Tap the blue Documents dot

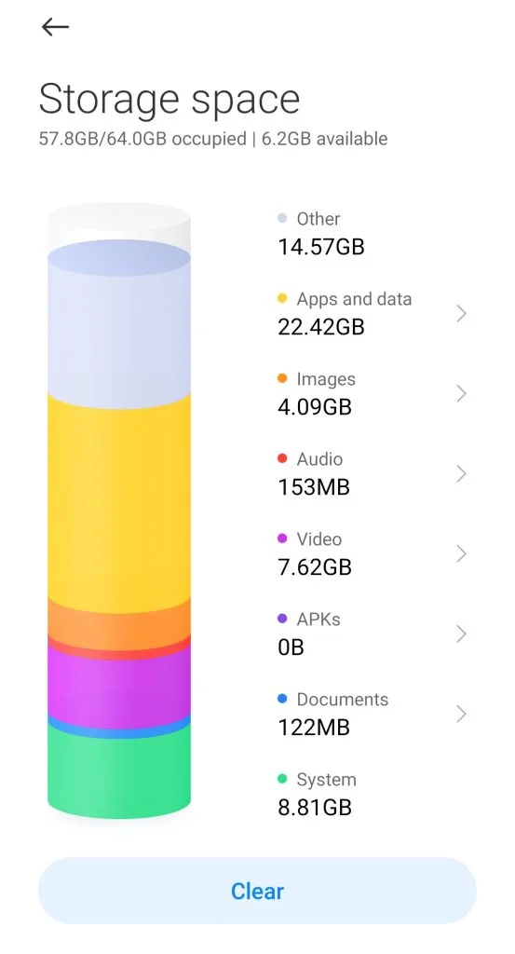pos(282,699)
